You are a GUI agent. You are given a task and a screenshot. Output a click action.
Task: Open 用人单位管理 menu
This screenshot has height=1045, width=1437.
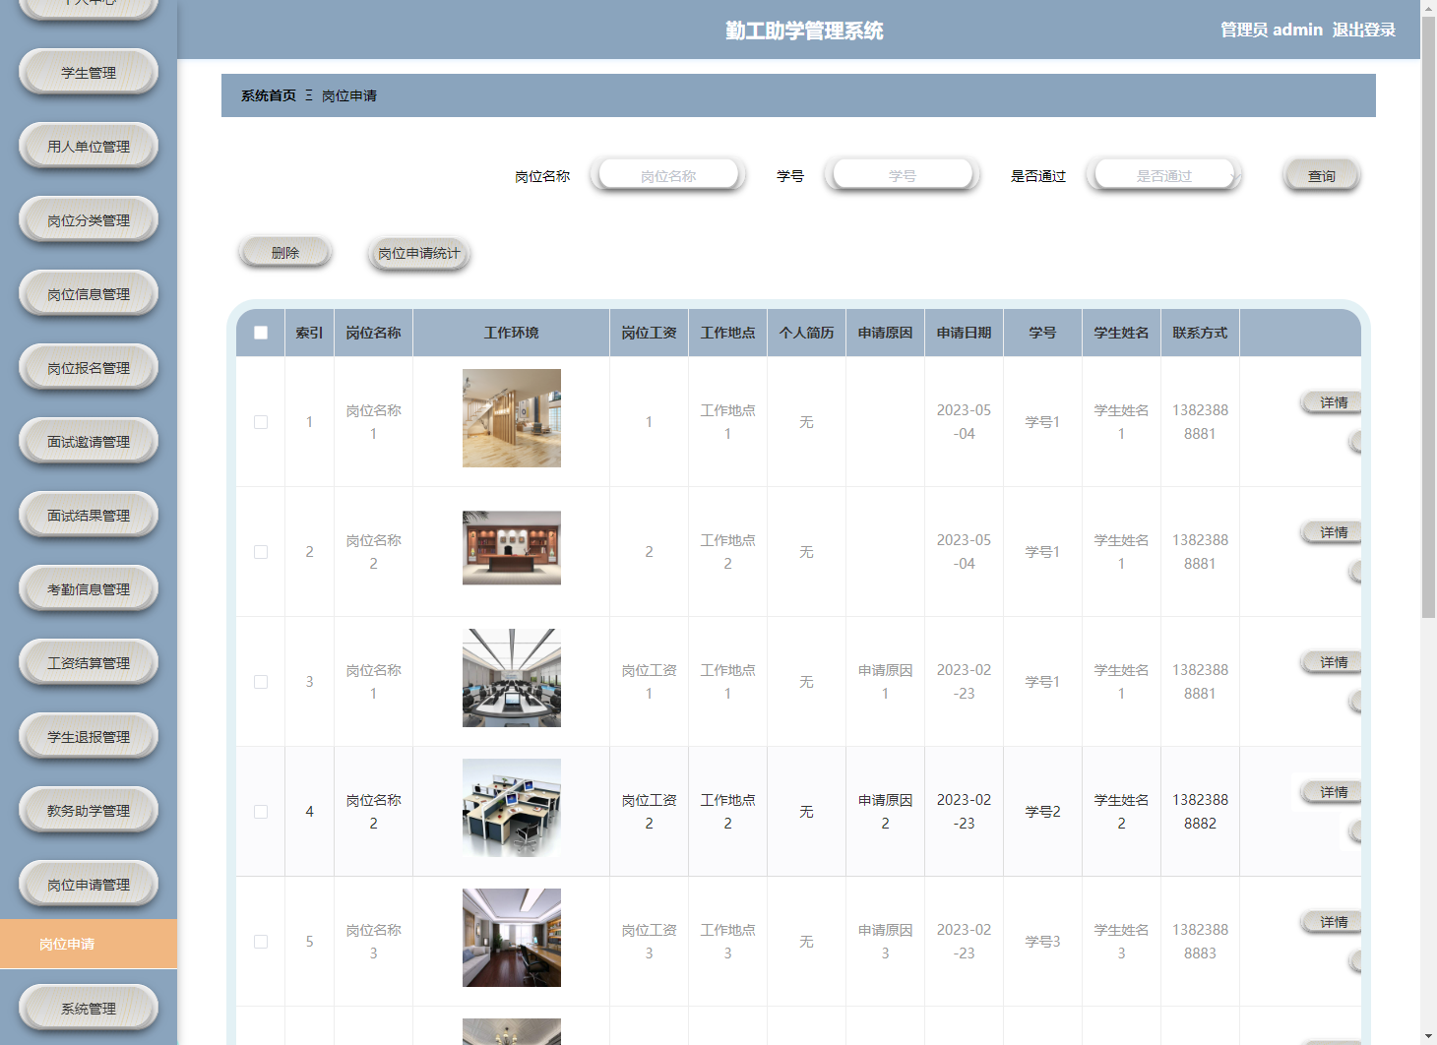(x=89, y=146)
